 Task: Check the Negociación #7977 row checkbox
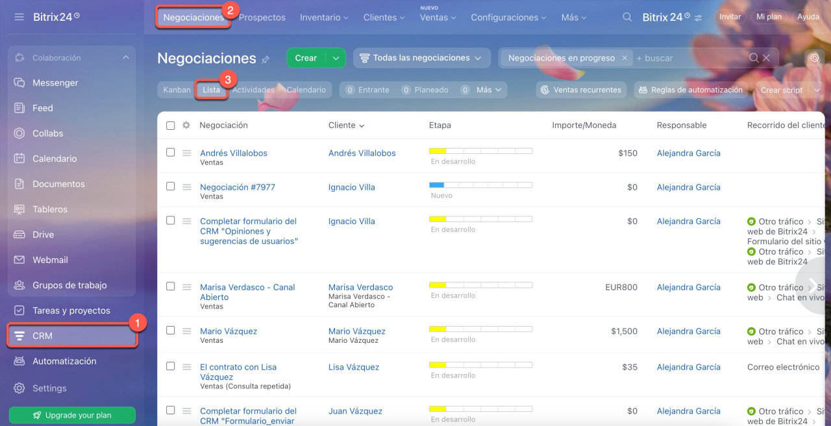170,186
